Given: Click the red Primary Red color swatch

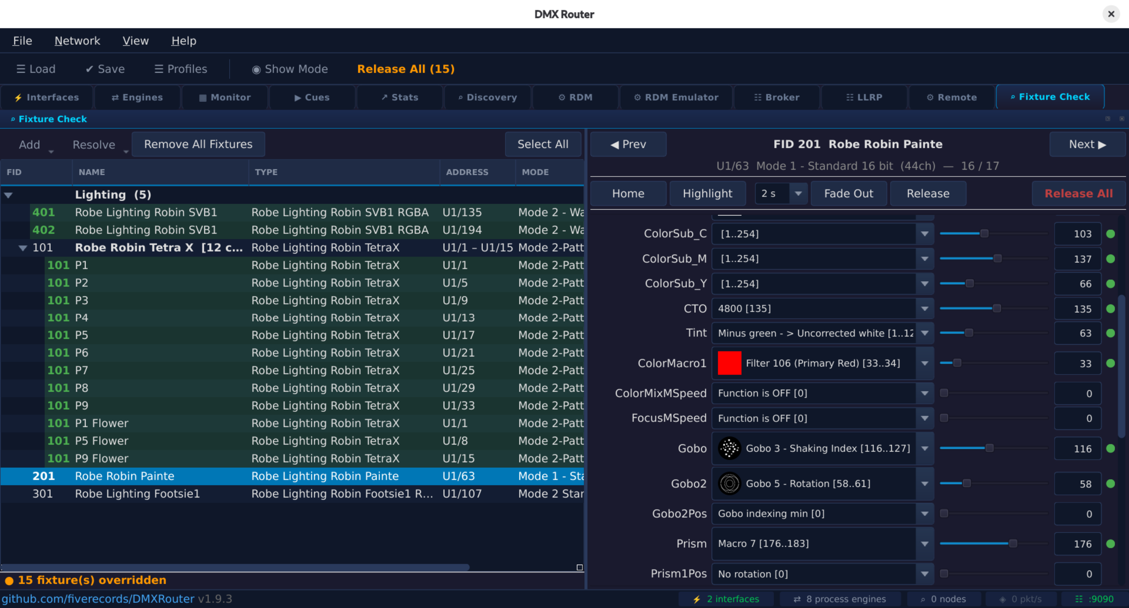Looking at the screenshot, I should click(x=729, y=363).
